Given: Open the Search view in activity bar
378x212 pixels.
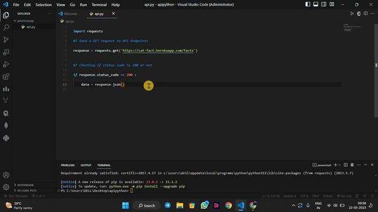Looking at the screenshot, I should pyautogui.click(x=6, y=28).
